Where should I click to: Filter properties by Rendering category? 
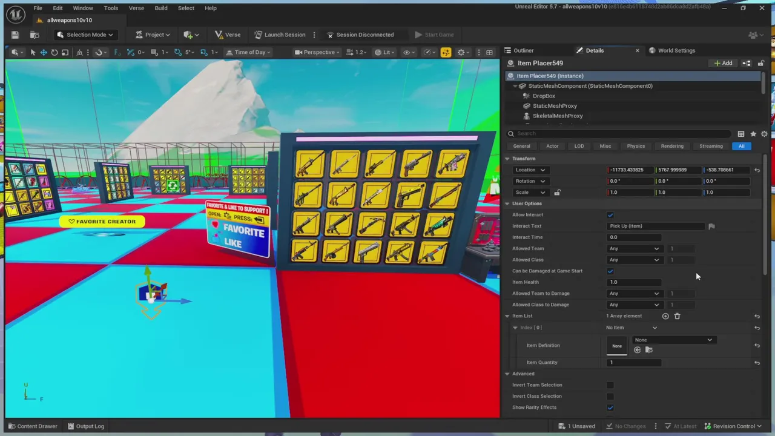[672, 146]
